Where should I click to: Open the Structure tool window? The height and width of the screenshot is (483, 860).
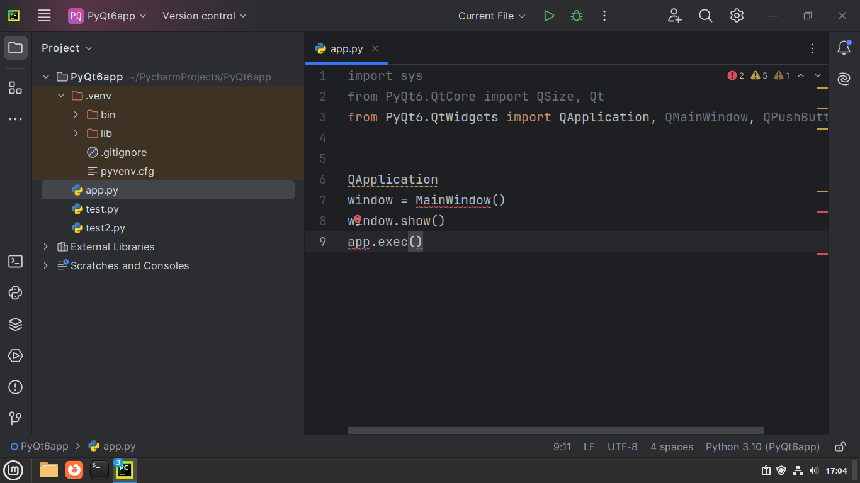[16, 88]
